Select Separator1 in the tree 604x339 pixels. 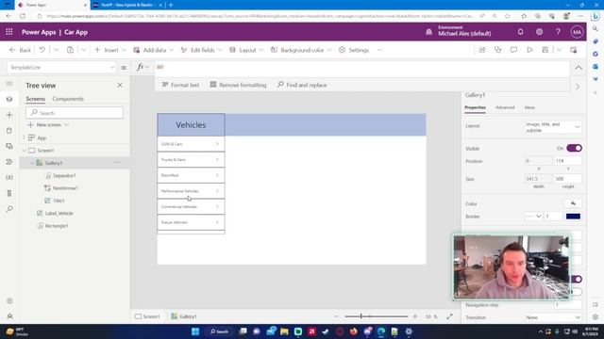click(x=64, y=176)
